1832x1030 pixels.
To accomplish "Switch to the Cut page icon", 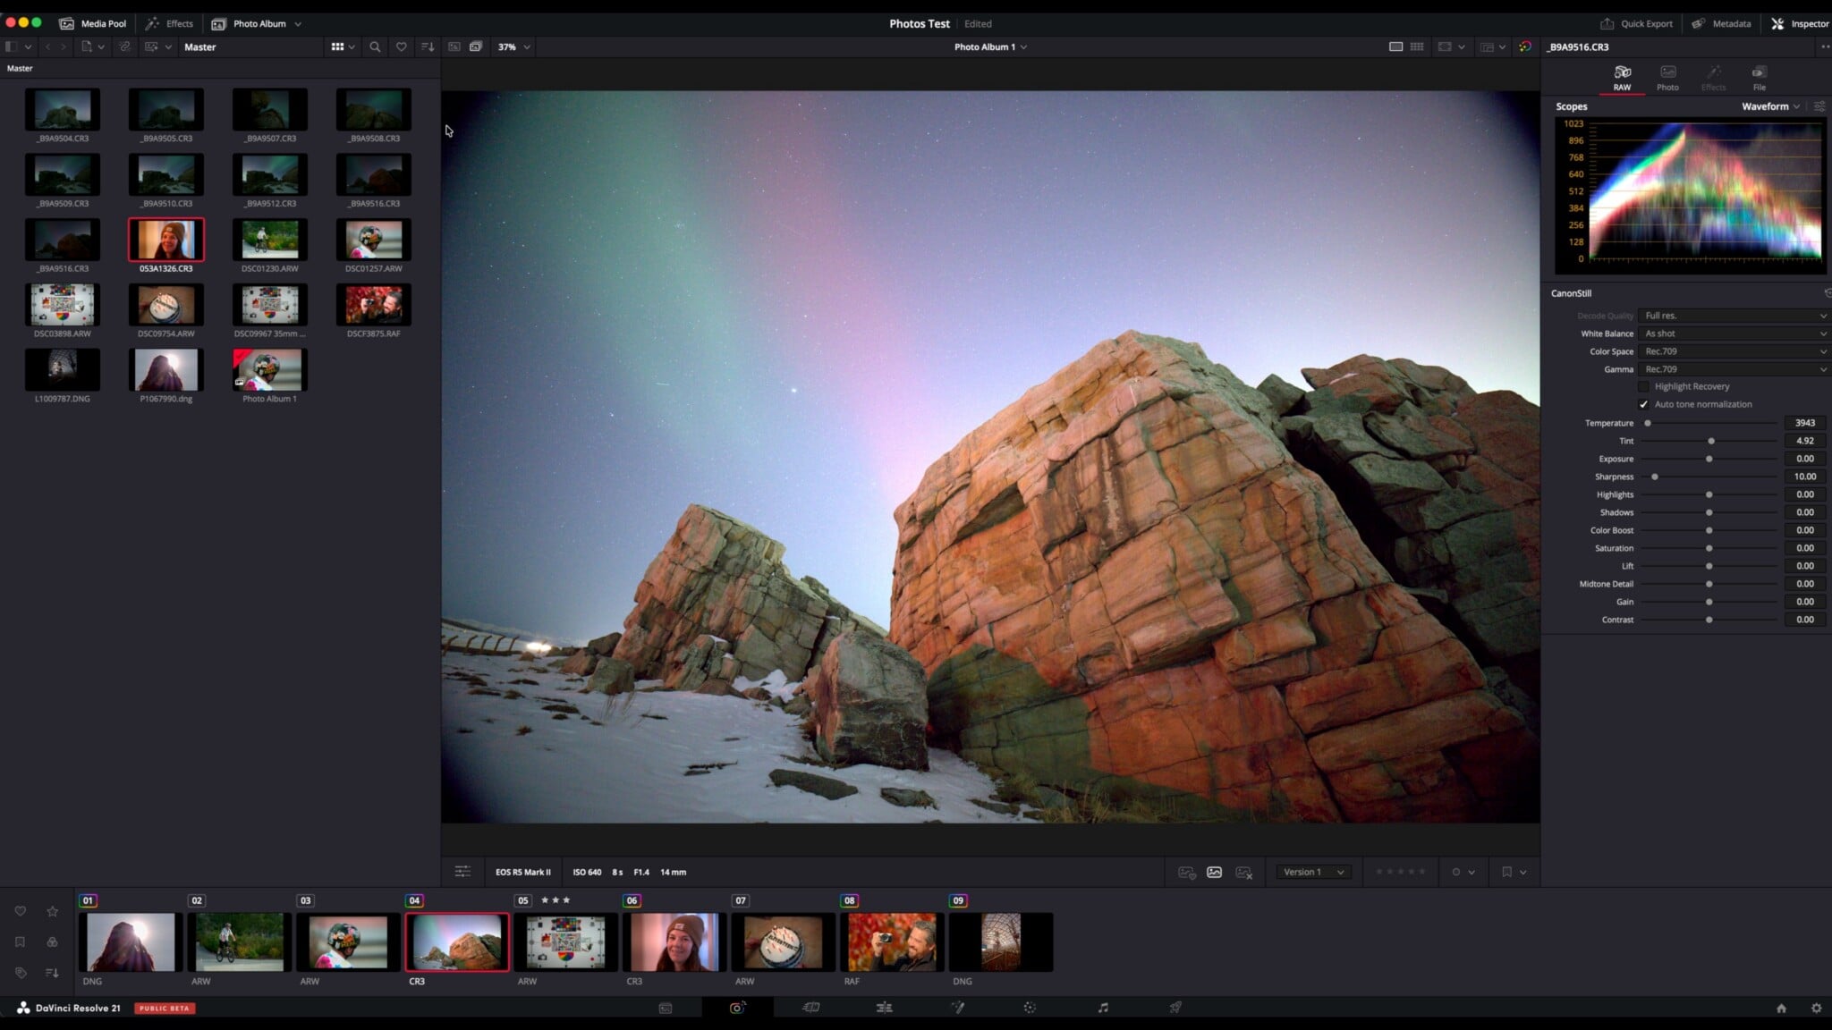I will tap(811, 1008).
